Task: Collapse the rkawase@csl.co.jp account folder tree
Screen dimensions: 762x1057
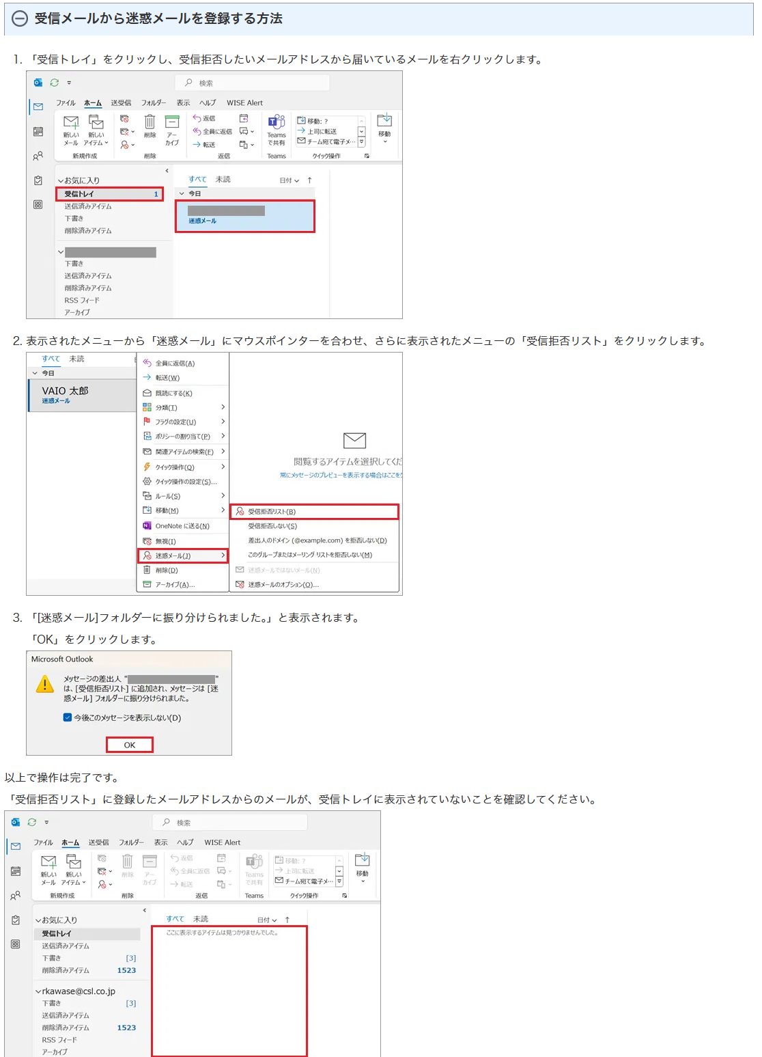Action: [38, 991]
